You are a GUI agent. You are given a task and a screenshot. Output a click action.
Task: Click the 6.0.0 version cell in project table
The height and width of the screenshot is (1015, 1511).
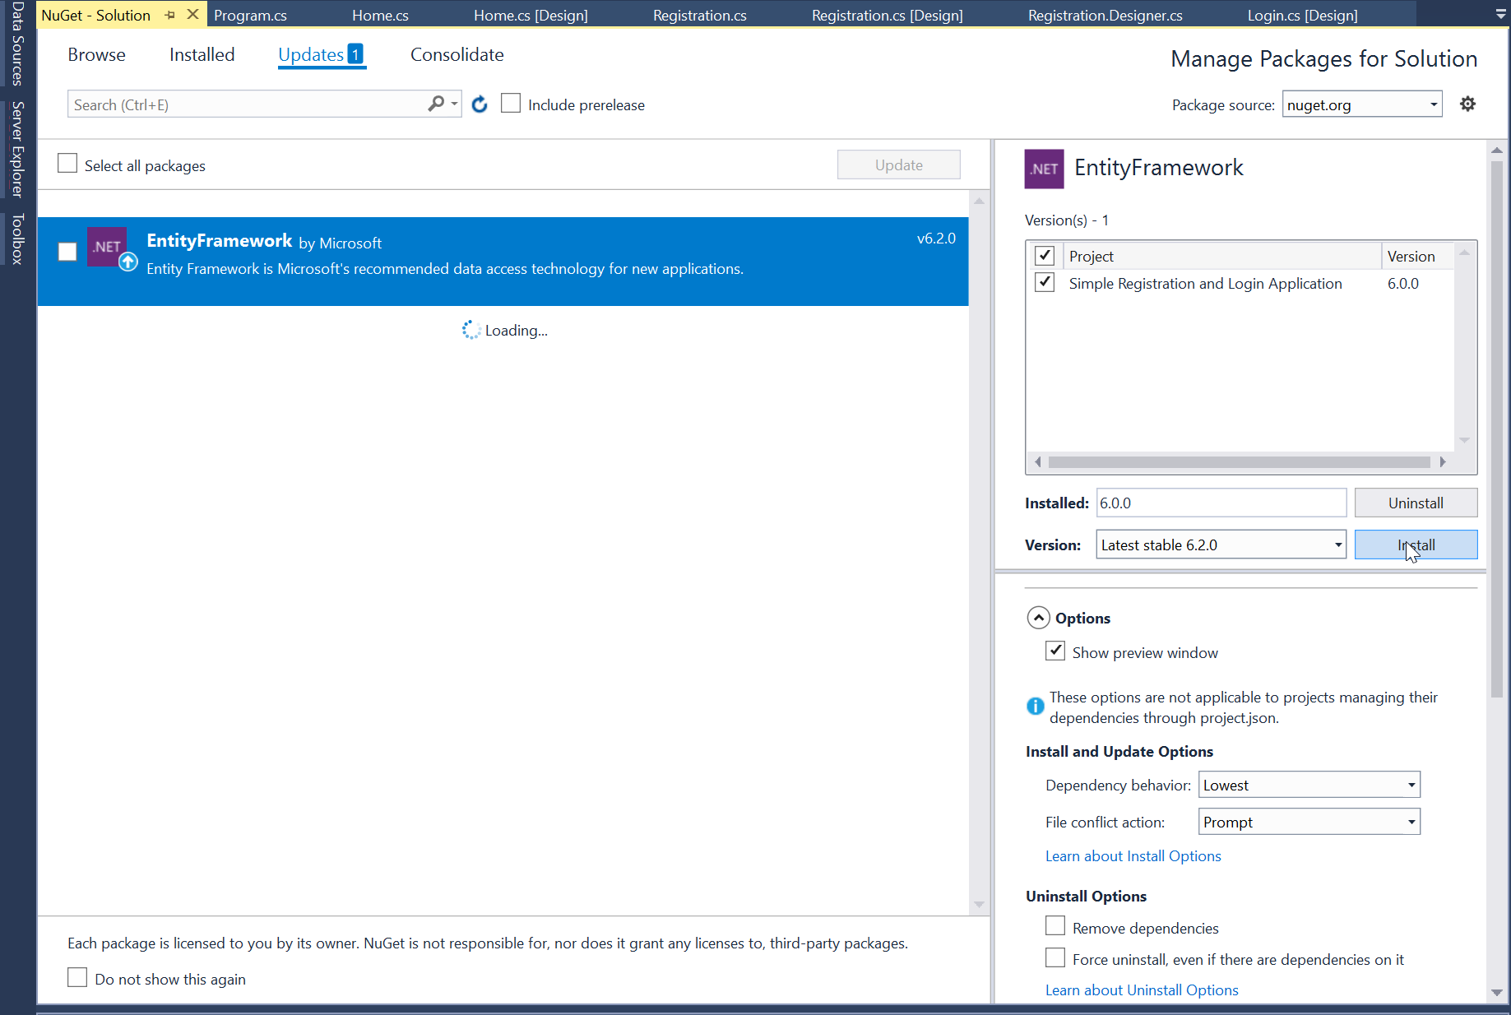coord(1402,283)
